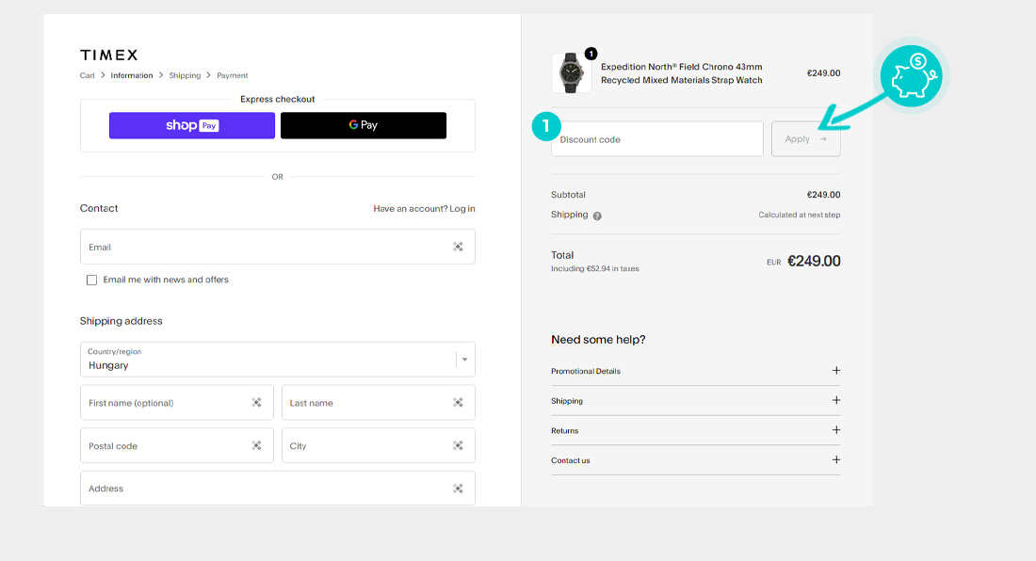
Task: Click the autofill icon in Email field
Action: 458,247
